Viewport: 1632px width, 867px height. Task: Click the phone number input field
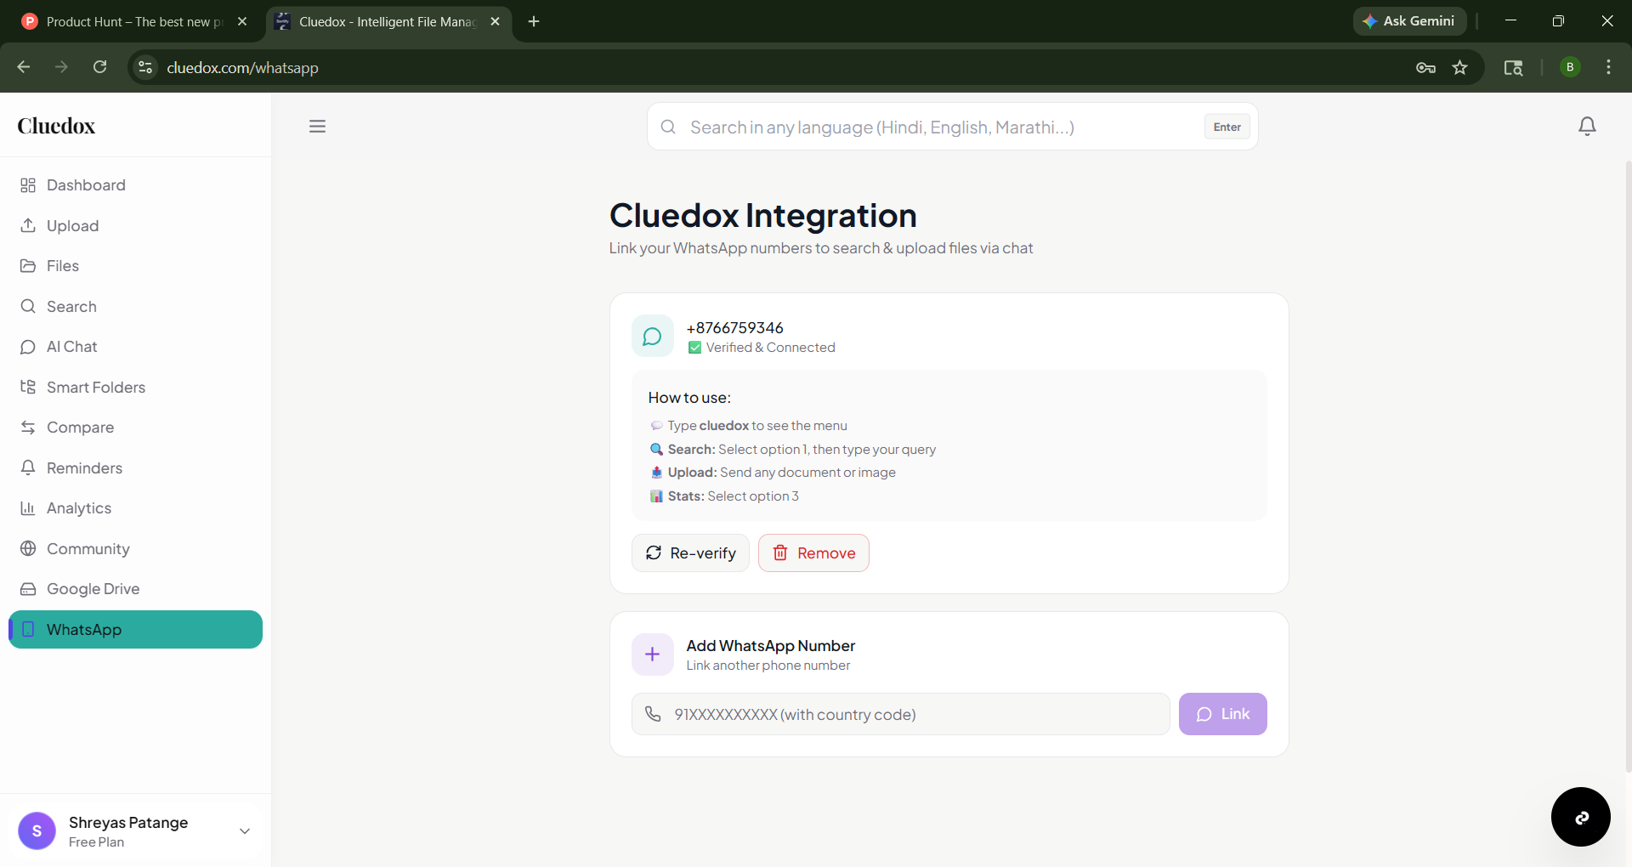pyautogui.click(x=900, y=714)
